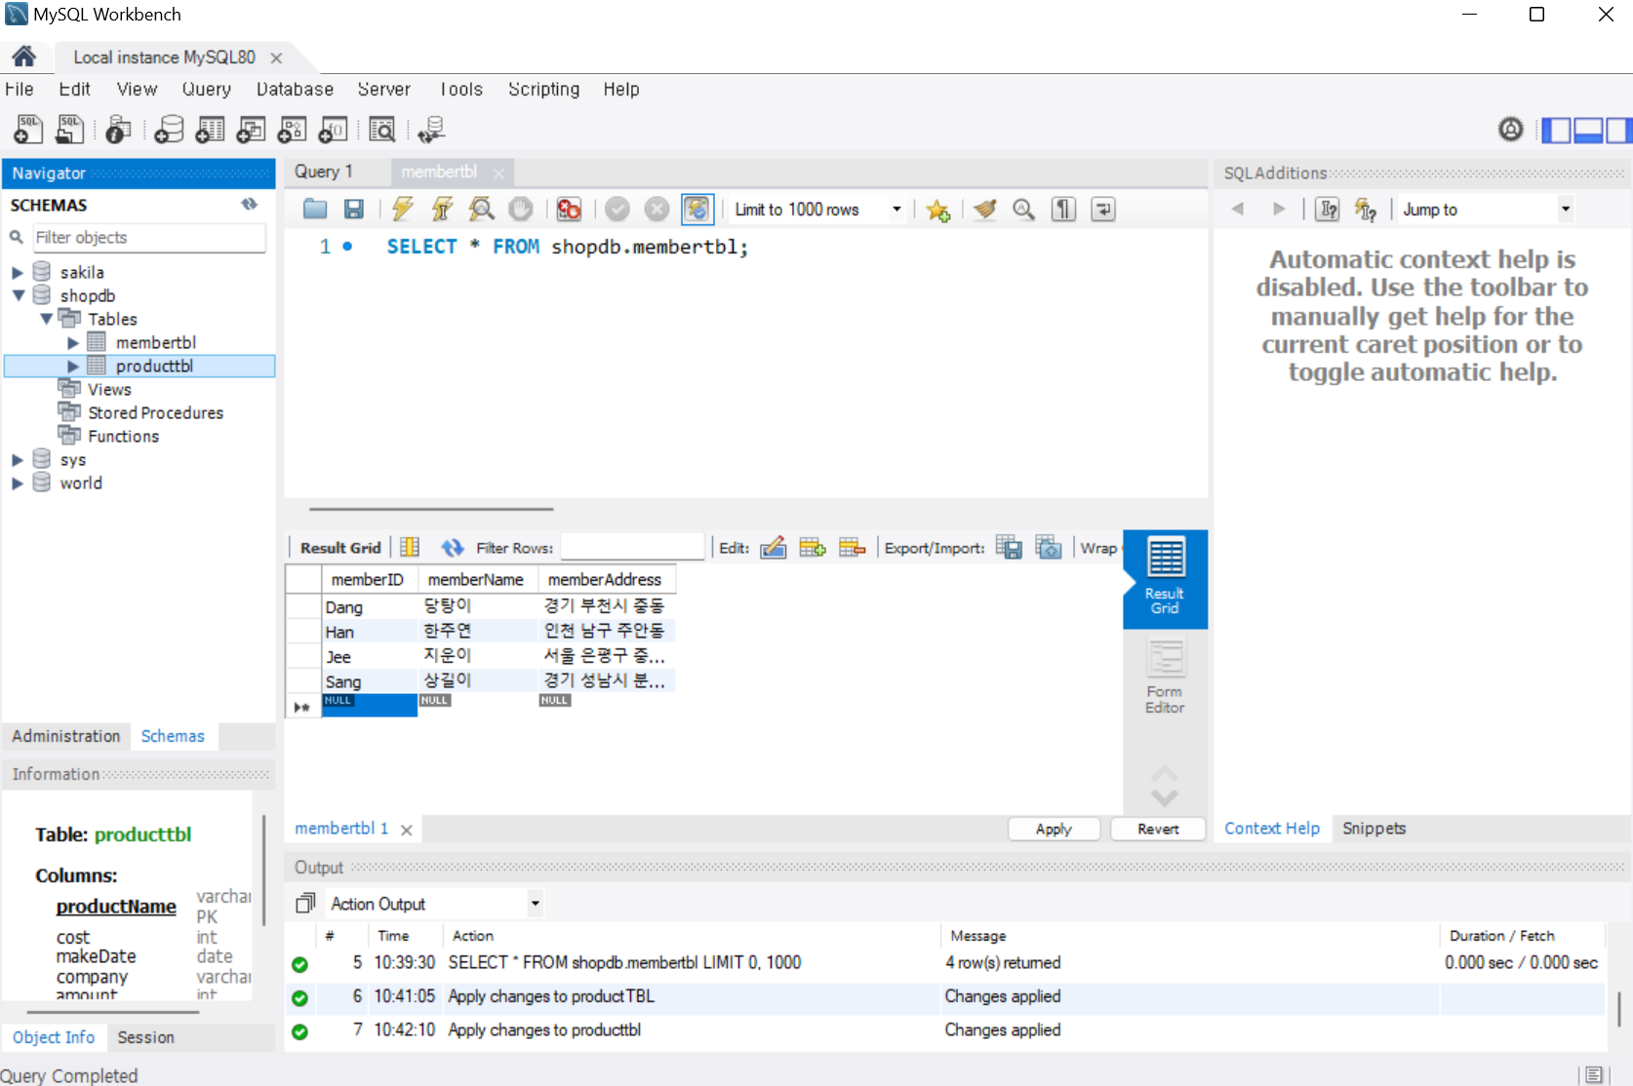This screenshot has height=1086, width=1633.
Task: Stop the executing query
Action: pos(521,209)
